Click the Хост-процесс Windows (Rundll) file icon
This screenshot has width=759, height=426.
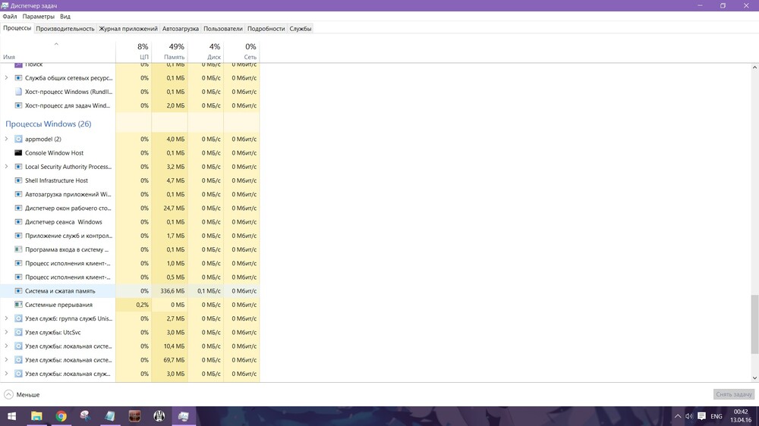18,92
